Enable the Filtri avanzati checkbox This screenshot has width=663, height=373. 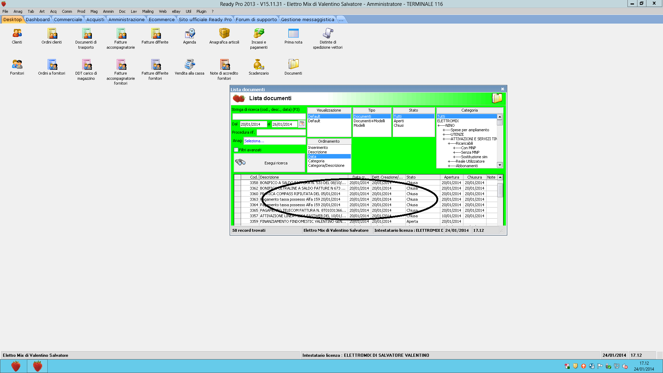[x=236, y=150]
